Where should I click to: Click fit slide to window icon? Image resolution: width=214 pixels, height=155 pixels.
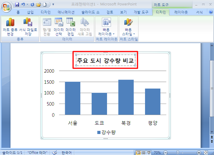tap(206, 153)
